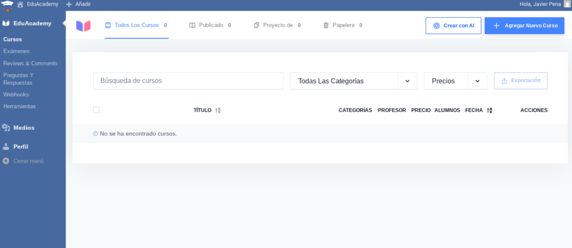Open the Medios sidebar section
The width and height of the screenshot is (572, 248).
pyautogui.click(x=24, y=128)
